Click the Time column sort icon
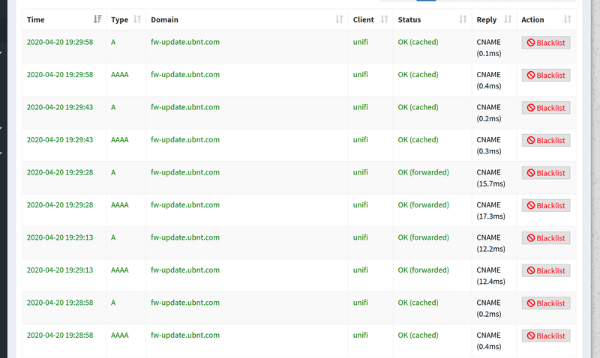The image size is (600, 358). coord(97,19)
